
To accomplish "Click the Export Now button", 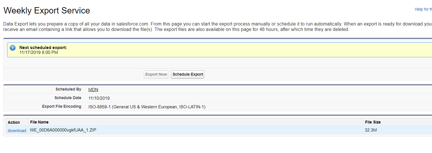I will click(x=156, y=74).
